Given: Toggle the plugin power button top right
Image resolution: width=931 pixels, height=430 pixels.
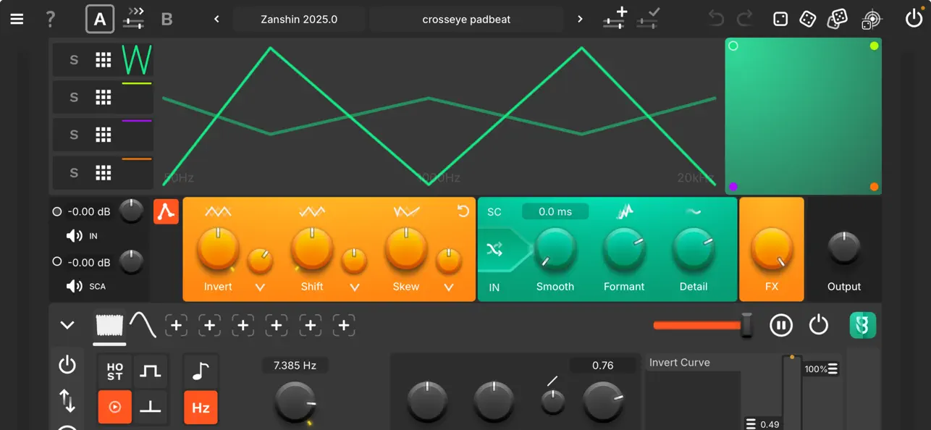Looking at the screenshot, I should pyautogui.click(x=914, y=18).
